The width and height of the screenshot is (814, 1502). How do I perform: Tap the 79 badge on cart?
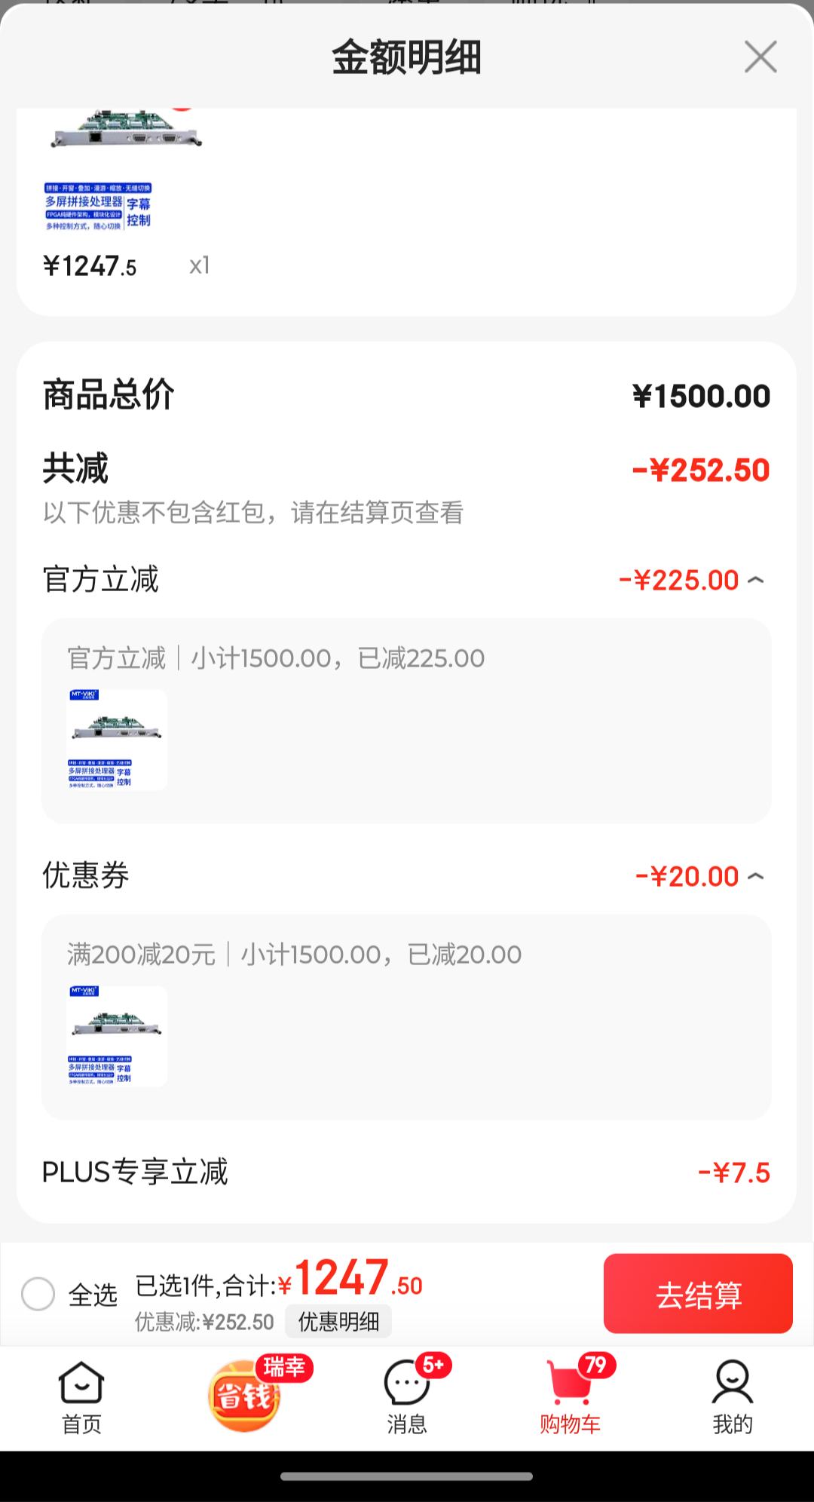tap(596, 1365)
